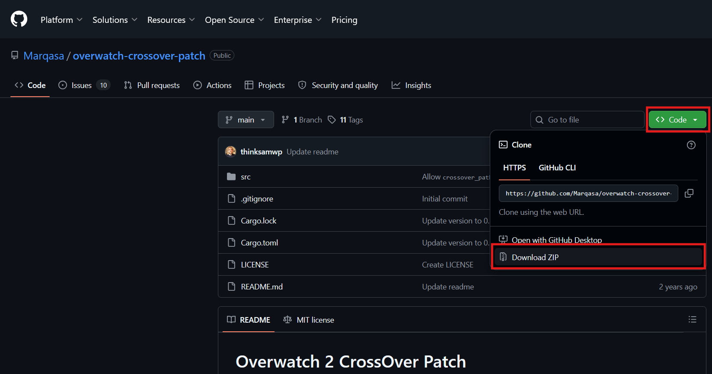The height and width of the screenshot is (374, 712).
Task: Open the clone help question mark icon
Action: (x=691, y=145)
